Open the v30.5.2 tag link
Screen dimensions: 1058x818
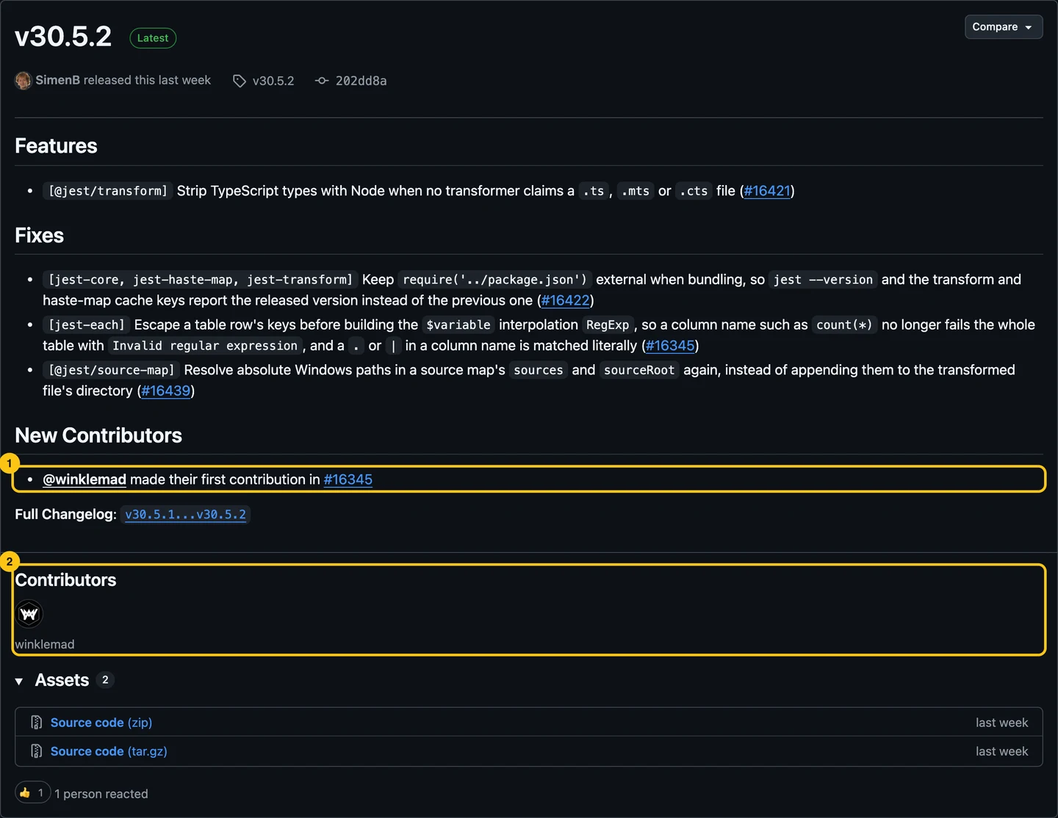tap(273, 81)
